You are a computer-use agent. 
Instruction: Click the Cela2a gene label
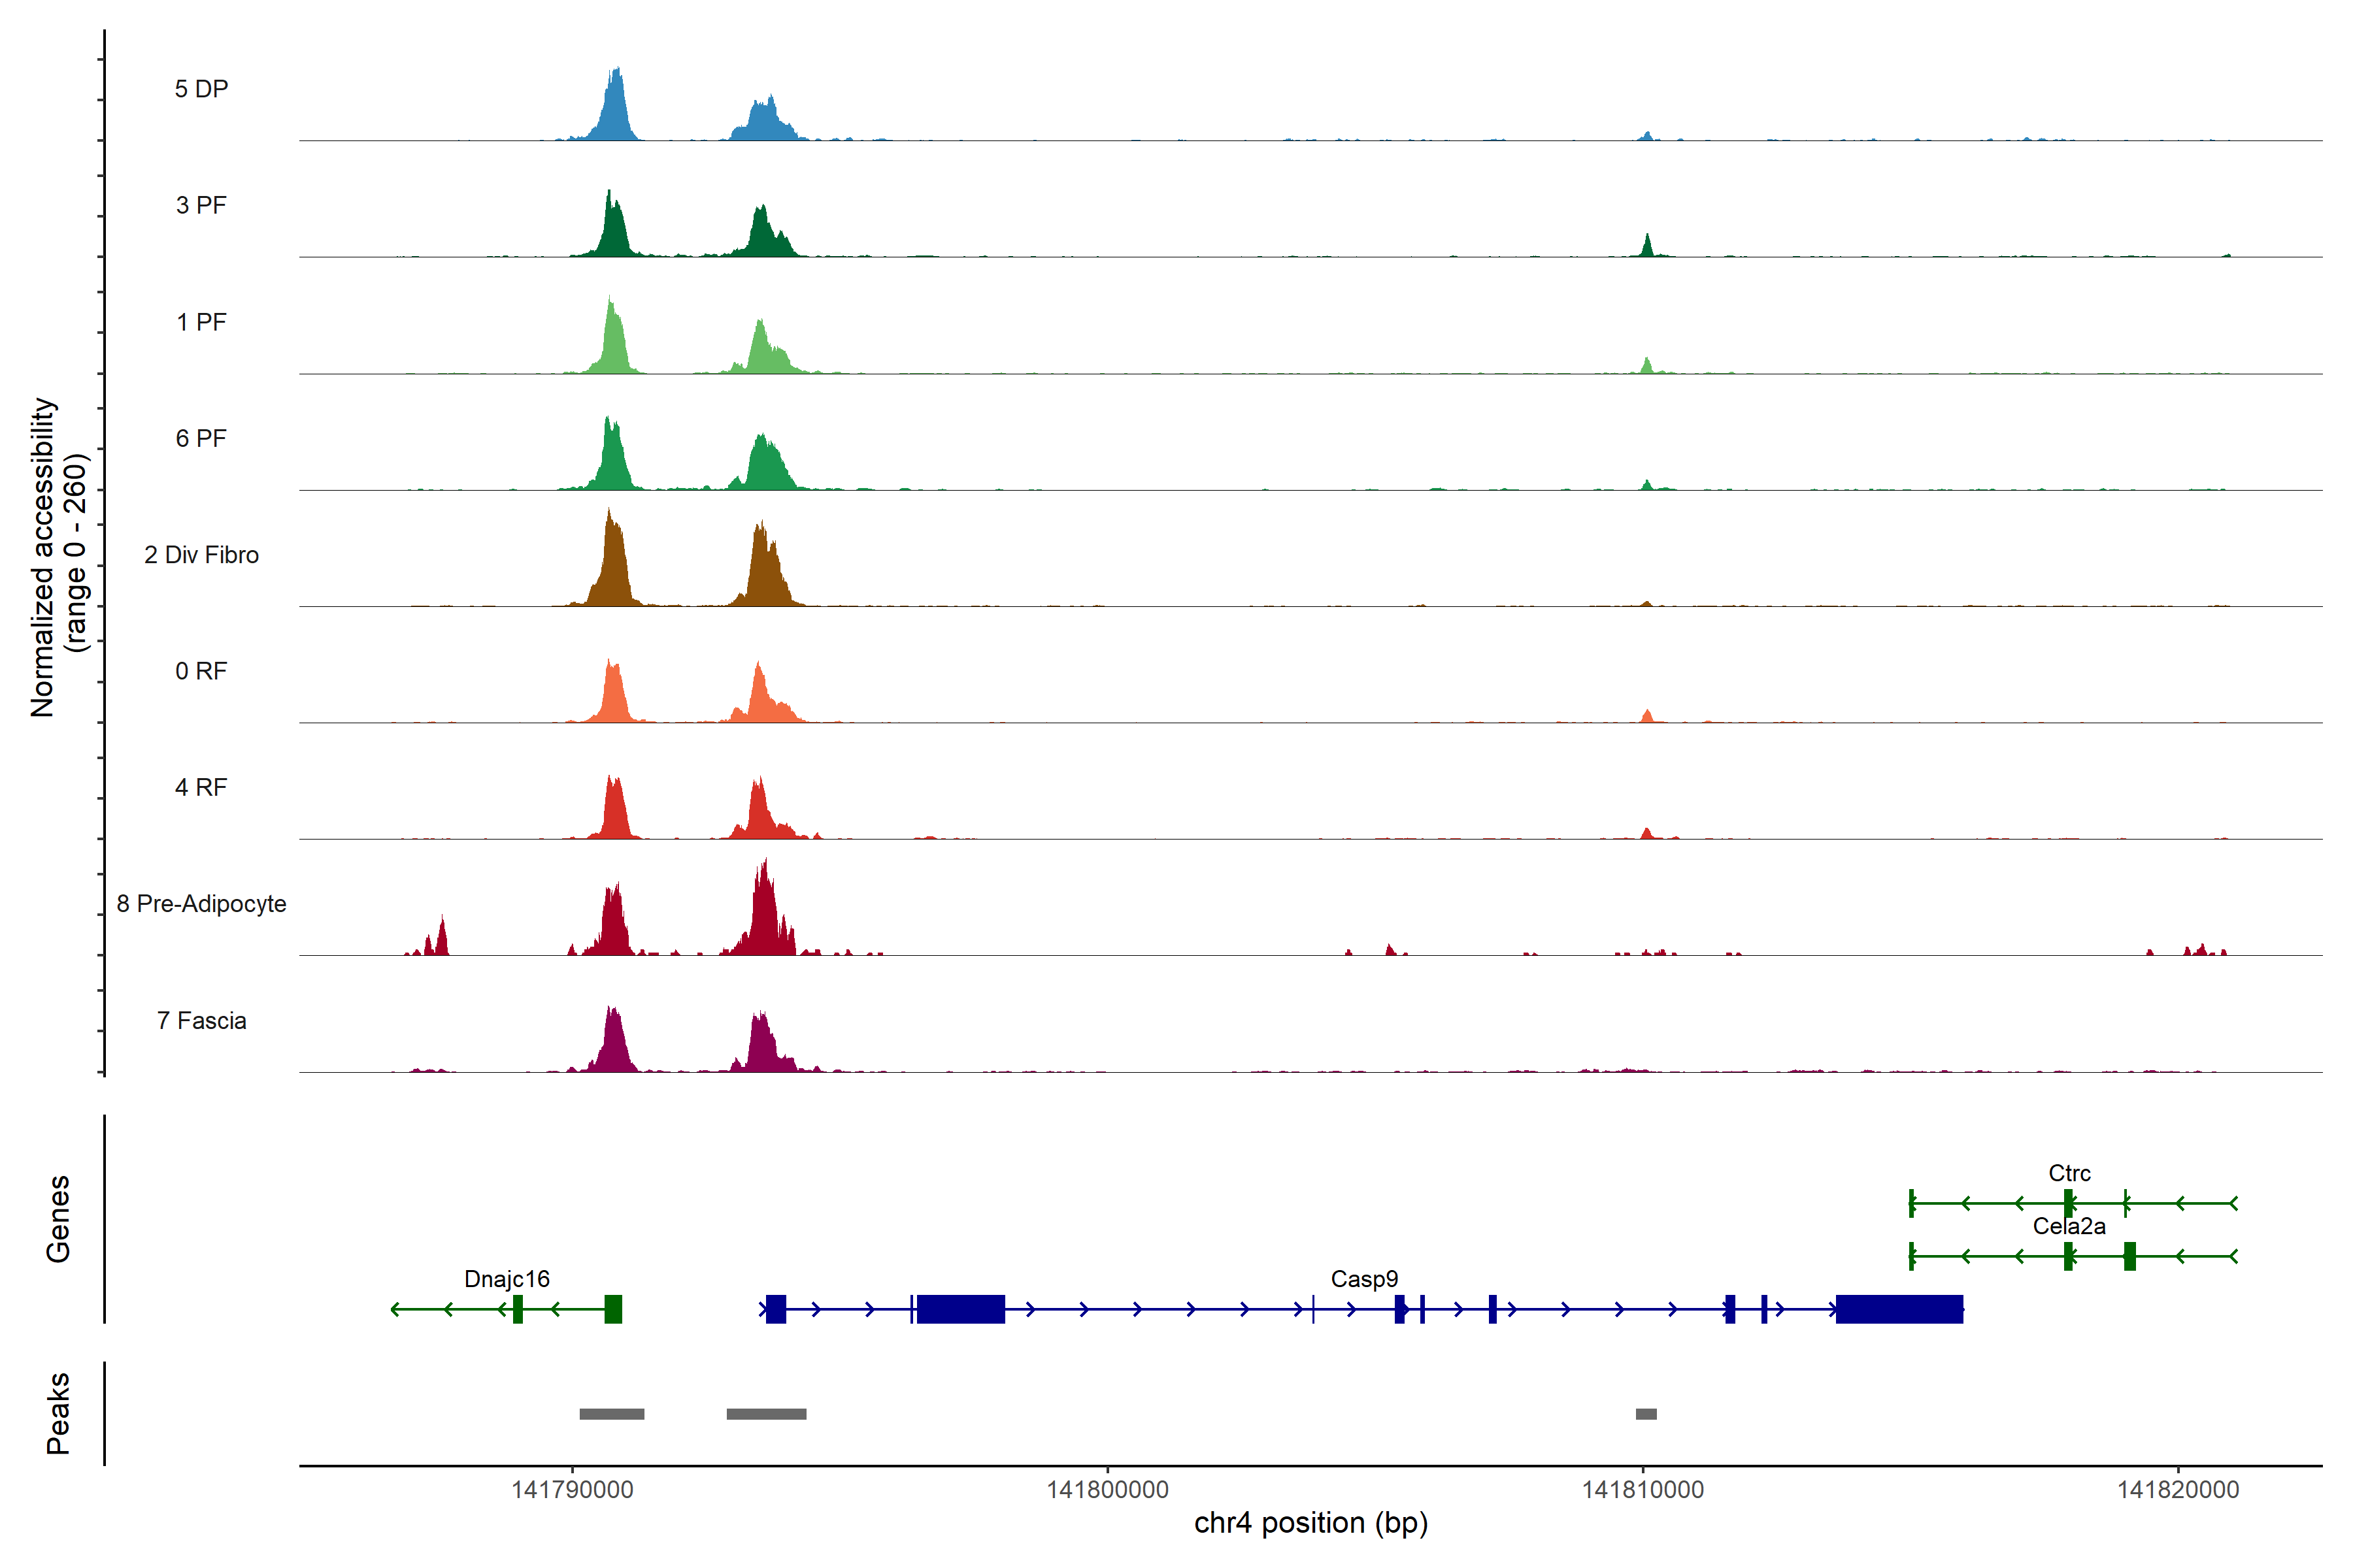pos(2069,1226)
